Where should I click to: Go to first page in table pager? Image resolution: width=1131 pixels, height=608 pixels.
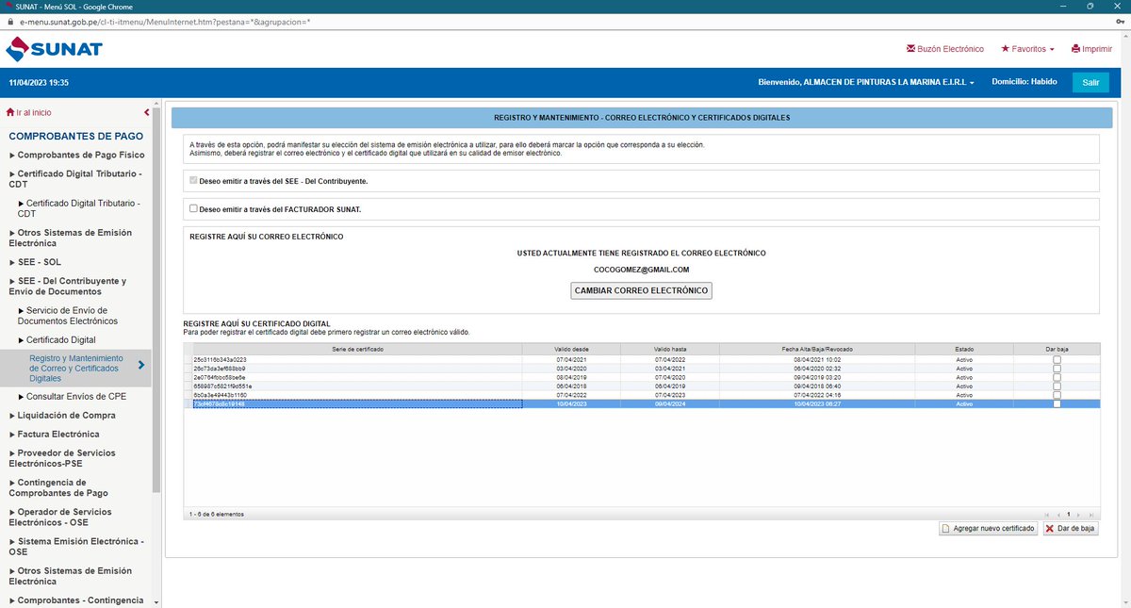1047,514
